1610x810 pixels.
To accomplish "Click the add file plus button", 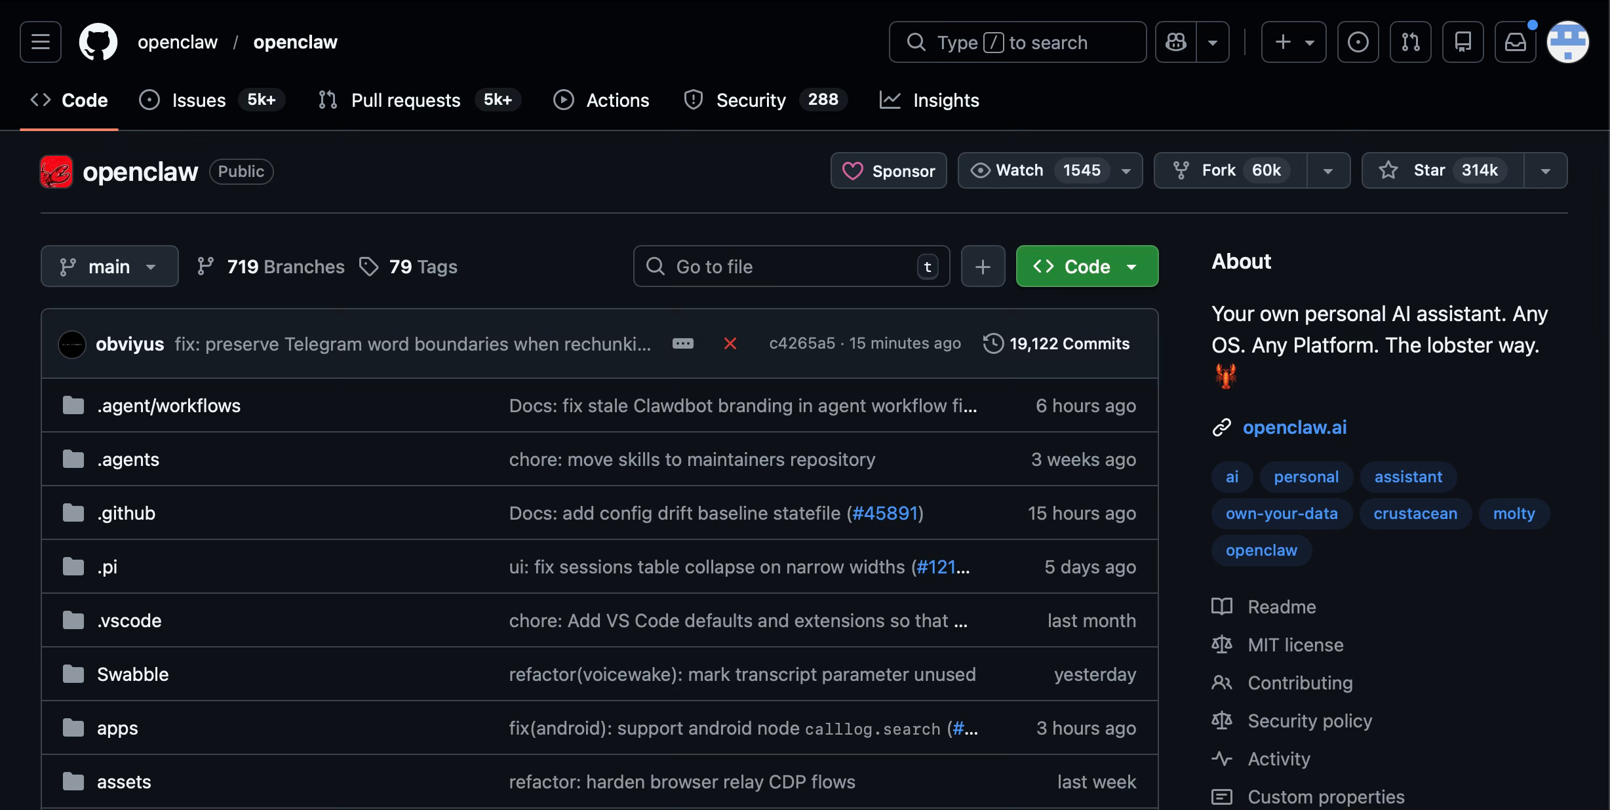I will [983, 266].
